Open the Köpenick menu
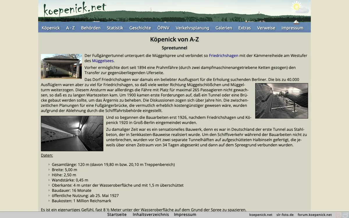 click(x=51, y=28)
